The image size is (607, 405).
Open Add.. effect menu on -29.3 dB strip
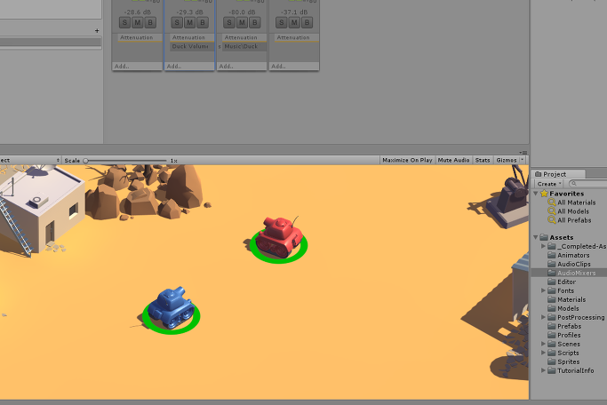(189, 67)
